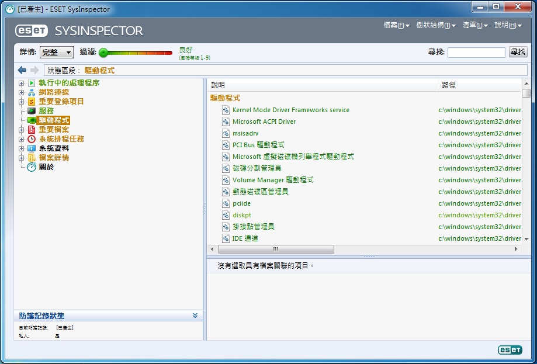Click the horizontal scrollbar right arrow
This screenshot has width=537, height=364.
516,249
